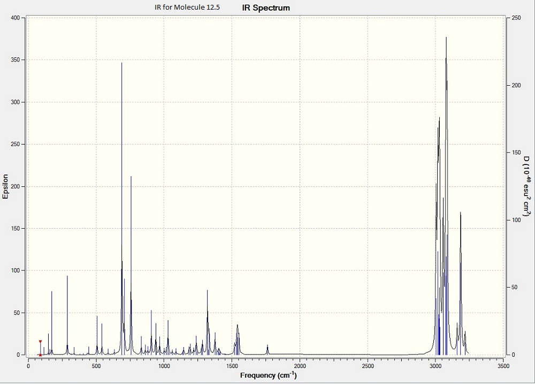Click the '150' tick label on the right D axis
The image size is (535, 384).
pos(516,153)
